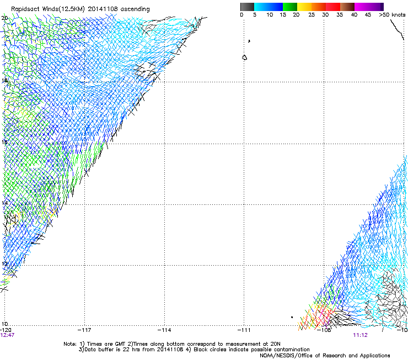This screenshot has width=408, height=359.
Task: Click the latitude label 12
Action: pos(4,263)
